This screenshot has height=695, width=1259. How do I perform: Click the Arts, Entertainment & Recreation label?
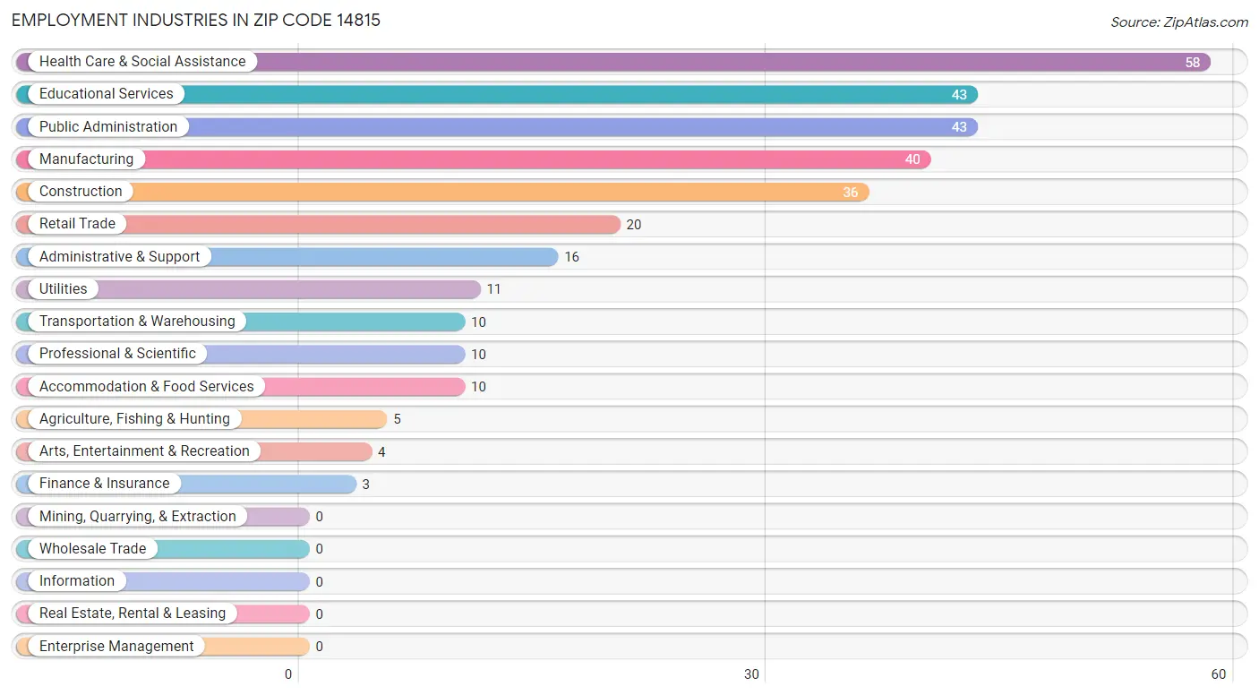144,451
